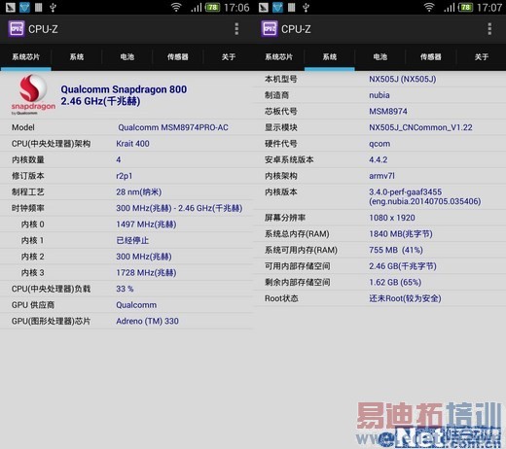Tap blue shield notification icon in left screen
The height and width of the screenshot is (449, 506).
pyautogui.click(x=24, y=7)
